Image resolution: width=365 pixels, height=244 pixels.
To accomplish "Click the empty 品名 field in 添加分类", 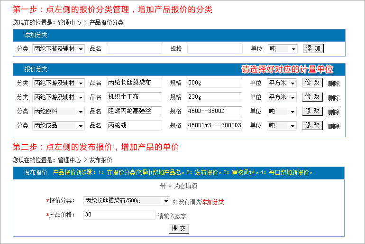I will pos(134,49).
